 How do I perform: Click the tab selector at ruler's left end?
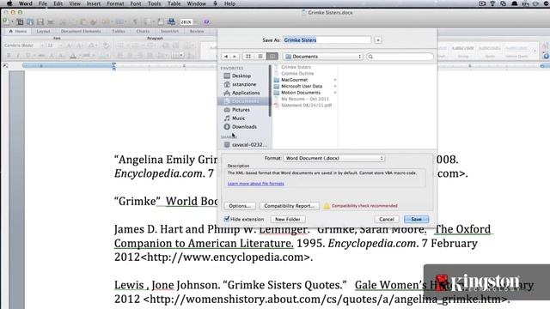5,66
